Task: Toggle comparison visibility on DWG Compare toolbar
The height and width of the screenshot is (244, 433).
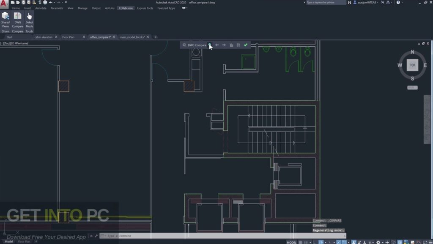Action: (x=210, y=45)
